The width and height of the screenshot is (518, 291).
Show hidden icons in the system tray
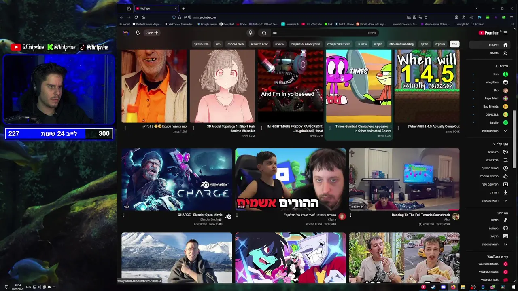tap(54, 287)
